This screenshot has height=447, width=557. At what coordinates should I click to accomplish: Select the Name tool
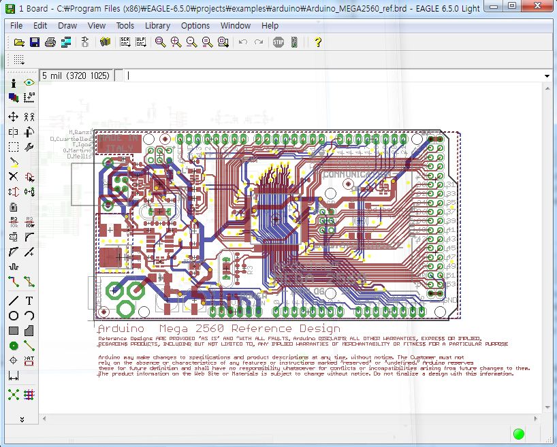(x=14, y=222)
